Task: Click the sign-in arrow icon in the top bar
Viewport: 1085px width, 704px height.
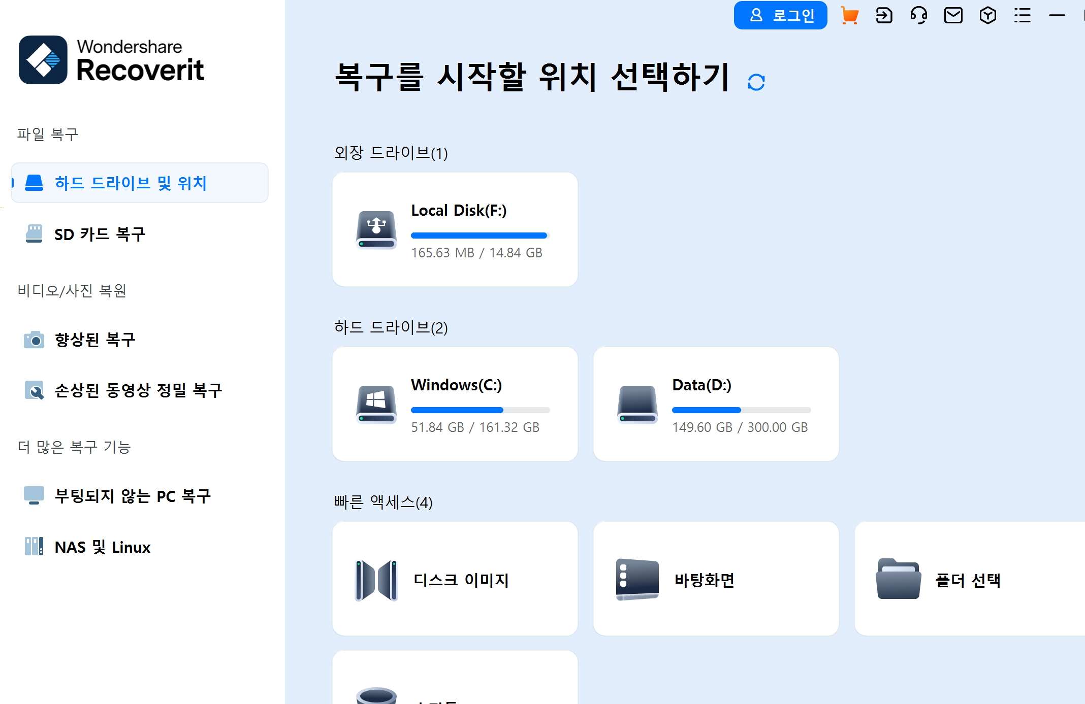Action: tap(884, 16)
